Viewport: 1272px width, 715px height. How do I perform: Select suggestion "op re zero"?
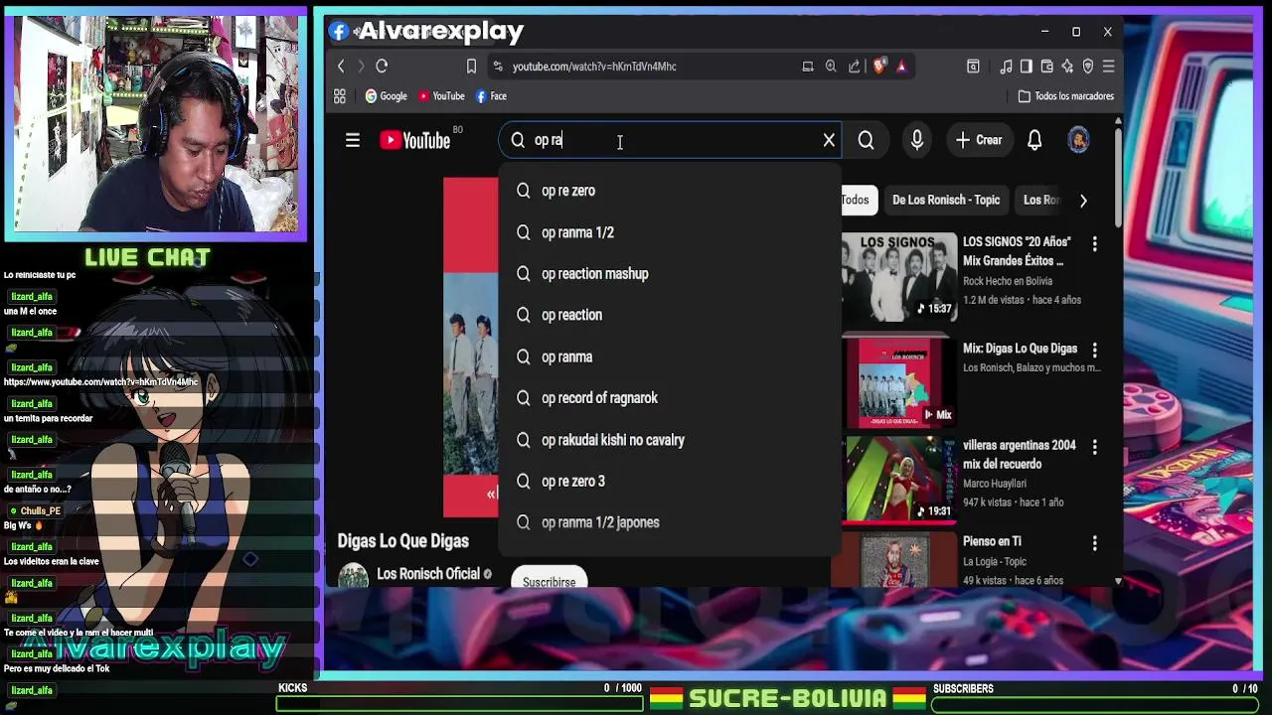pos(669,191)
